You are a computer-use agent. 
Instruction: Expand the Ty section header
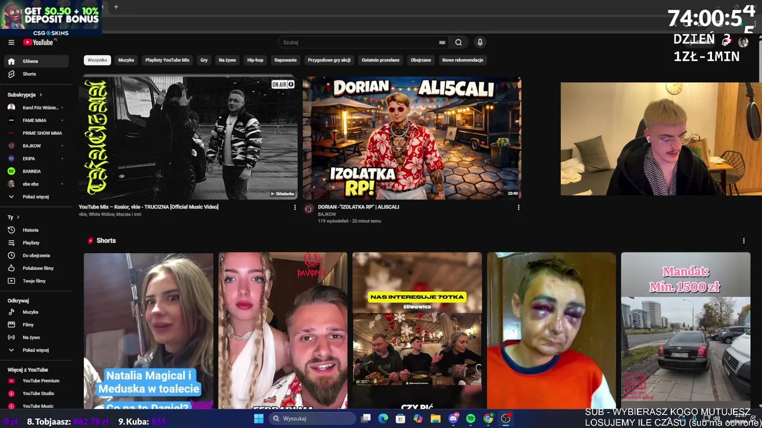pyautogui.click(x=14, y=218)
